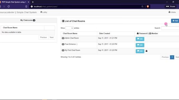Image resolution: width=179 pixels, height=100 pixels.
Task: Open the Brave Shields lion icon
Action: [148, 6]
